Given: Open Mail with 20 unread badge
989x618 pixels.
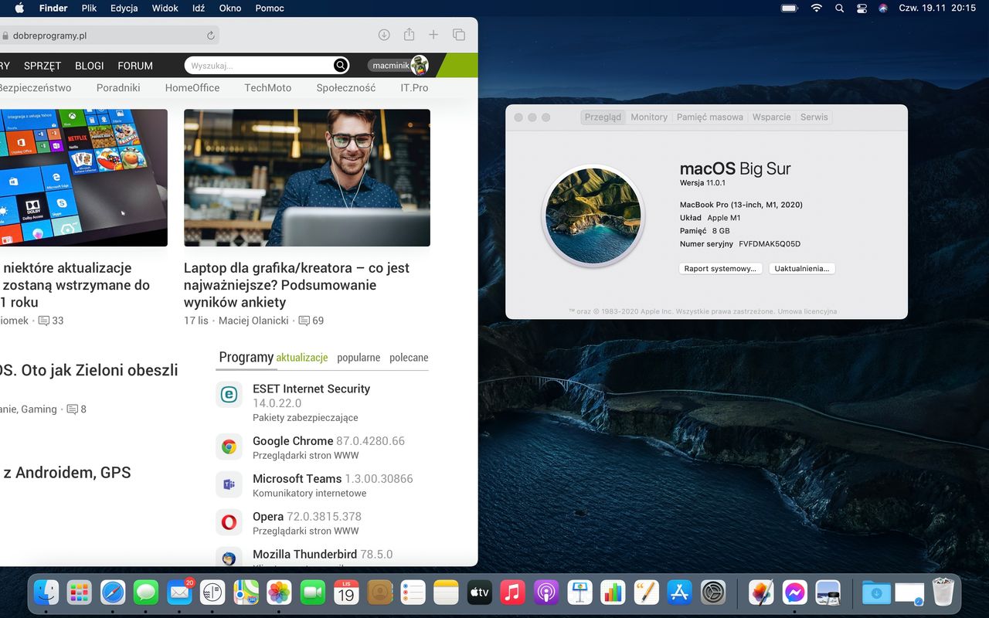Looking at the screenshot, I should 179,593.
